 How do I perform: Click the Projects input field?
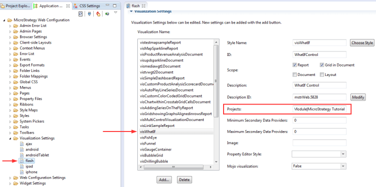[319, 109]
